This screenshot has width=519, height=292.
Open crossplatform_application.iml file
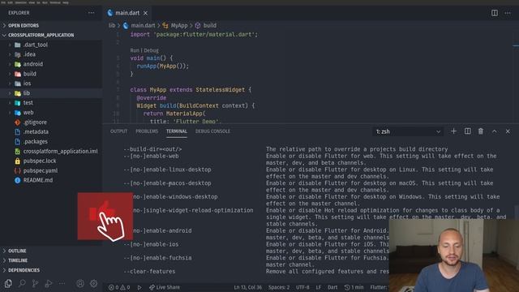51,152
